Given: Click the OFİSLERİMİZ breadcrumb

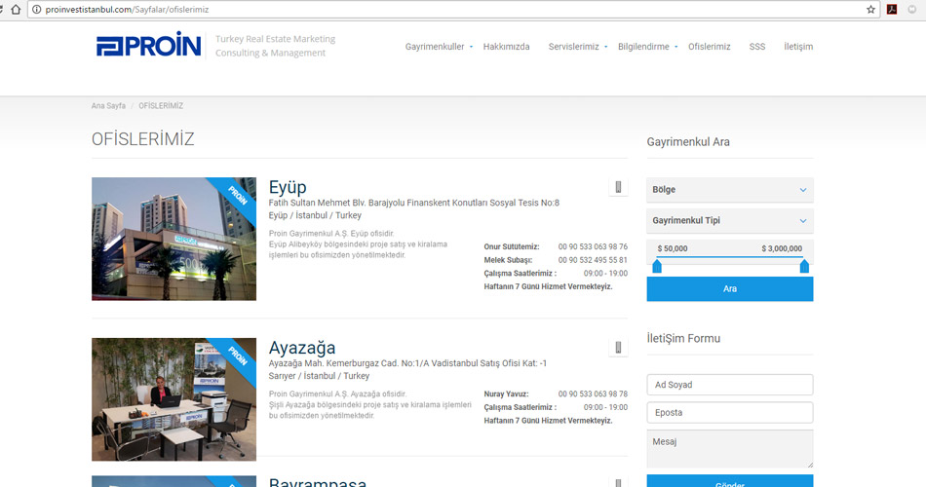Looking at the screenshot, I should tap(161, 105).
